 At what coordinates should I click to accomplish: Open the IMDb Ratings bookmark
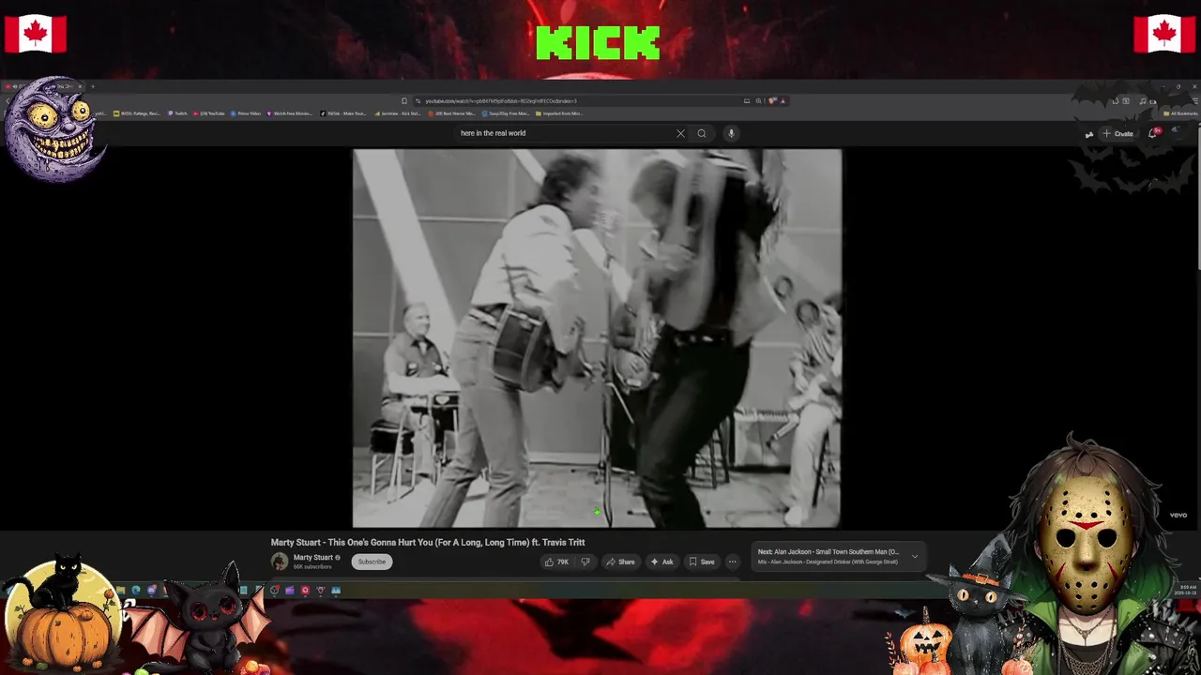point(137,113)
